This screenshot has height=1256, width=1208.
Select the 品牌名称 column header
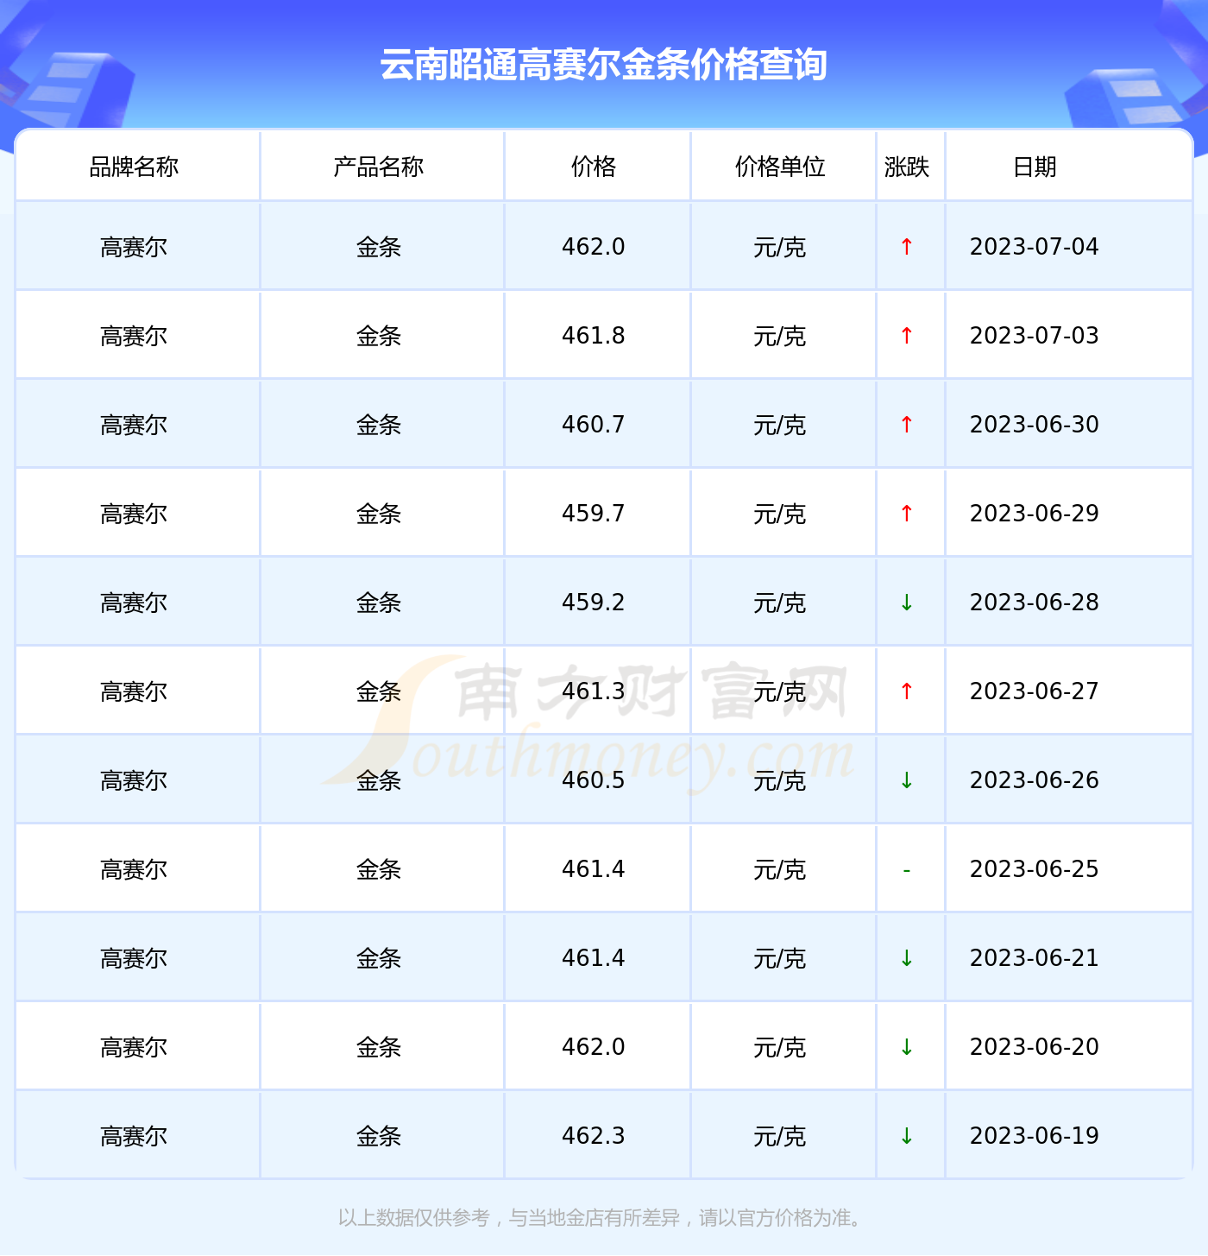(x=134, y=167)
